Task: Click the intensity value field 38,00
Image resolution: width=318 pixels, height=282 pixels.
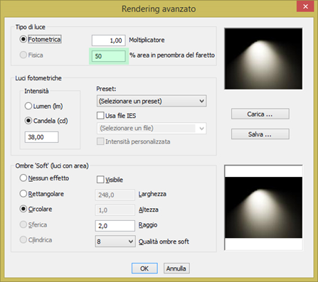Action: pos(41,137)
